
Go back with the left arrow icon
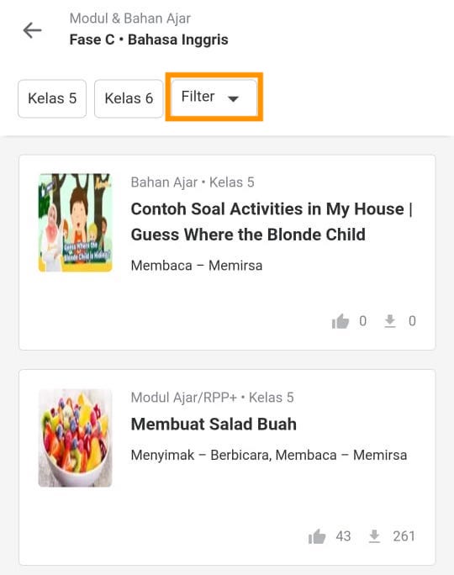pos(32,30)
